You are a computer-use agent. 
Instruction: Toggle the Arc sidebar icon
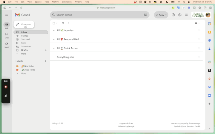coord(5,8)
